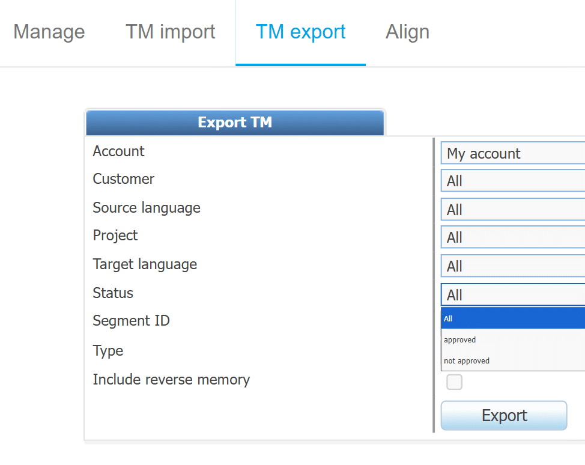Expand the Project dropdown
585x465 pixels.
513,237
